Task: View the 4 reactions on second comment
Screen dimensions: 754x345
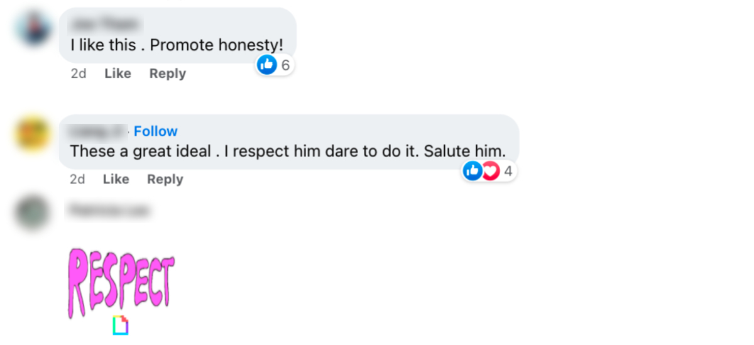Action: pos(508,170)
